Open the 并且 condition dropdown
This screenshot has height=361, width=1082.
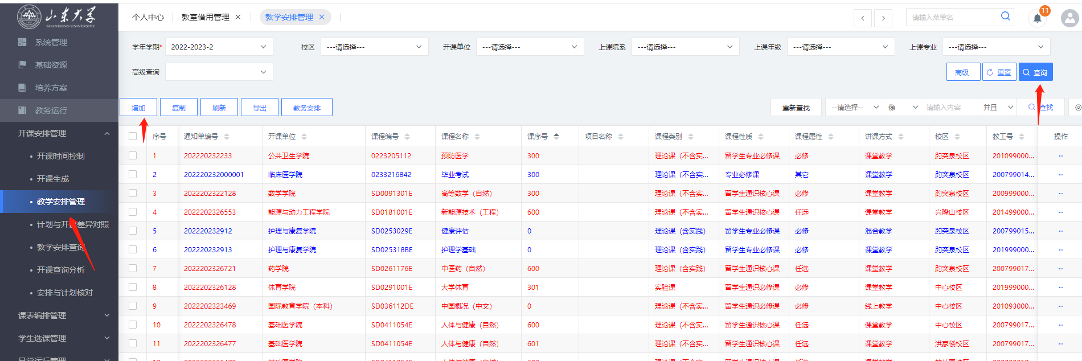click(998, 107)
